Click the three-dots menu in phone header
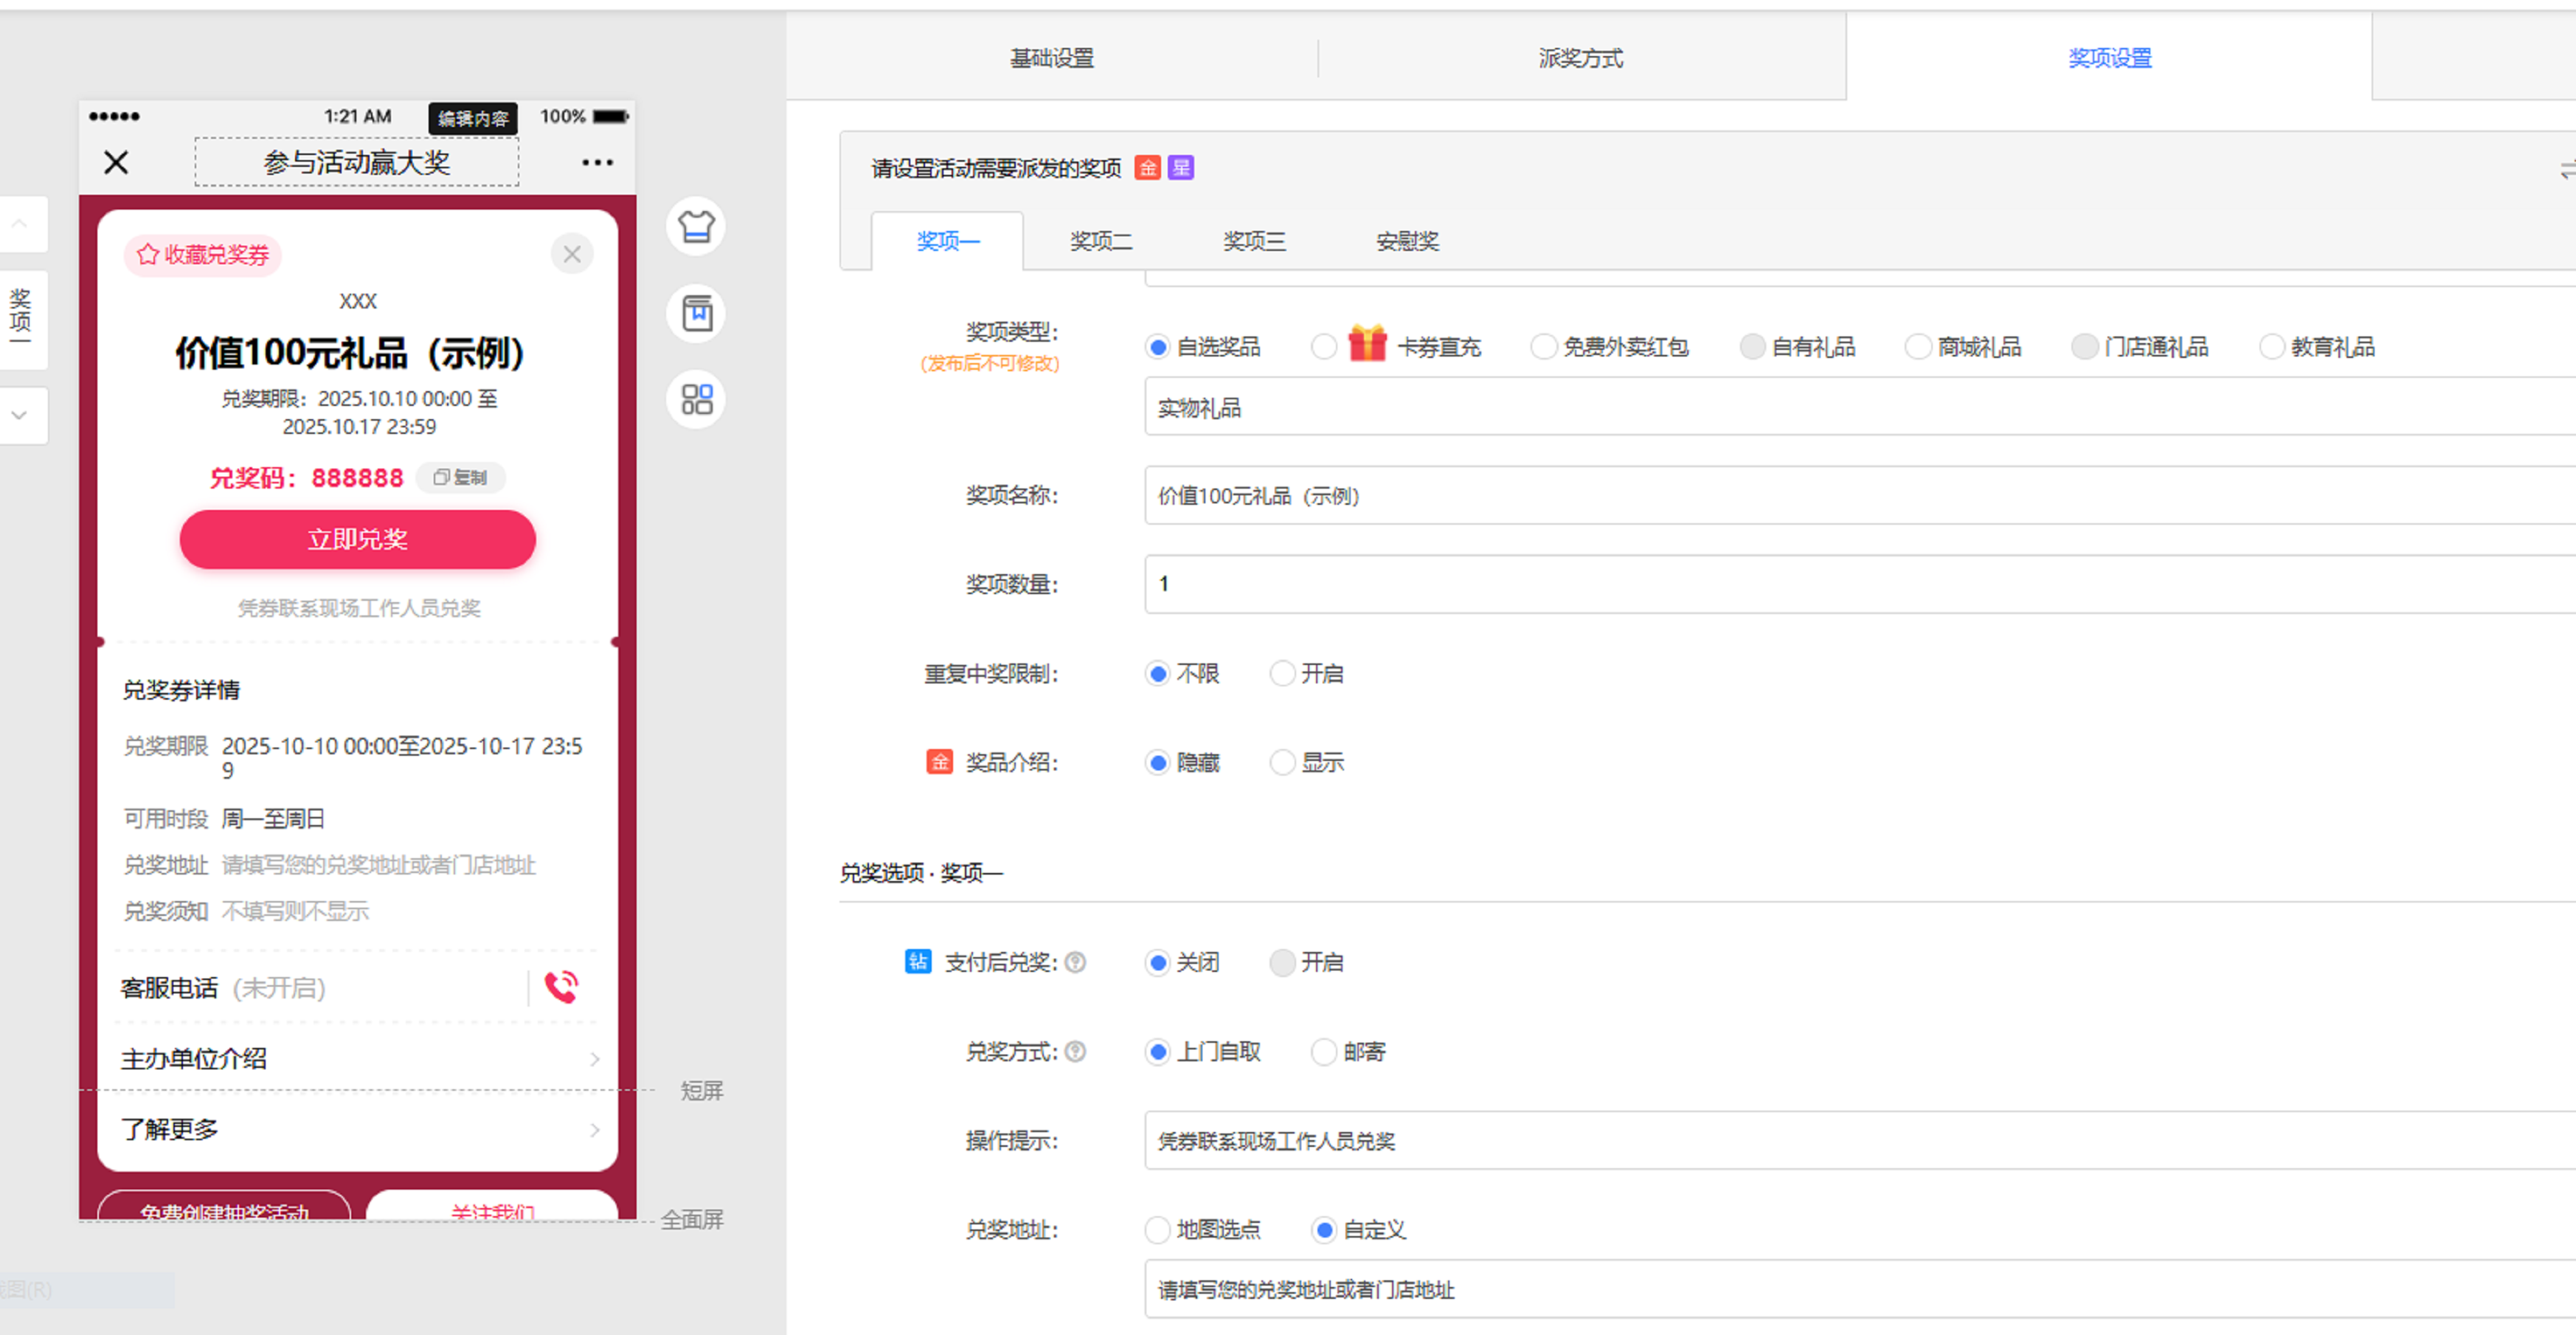This screenshot has height=1335, width=2576. pos(597,162)
